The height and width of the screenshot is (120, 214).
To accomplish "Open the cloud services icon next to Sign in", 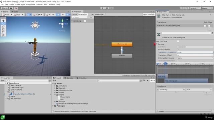I will click(11, 8).
